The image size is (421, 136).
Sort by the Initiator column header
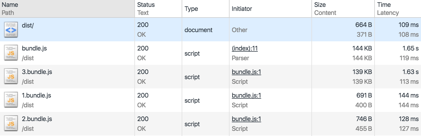point(242,9)
